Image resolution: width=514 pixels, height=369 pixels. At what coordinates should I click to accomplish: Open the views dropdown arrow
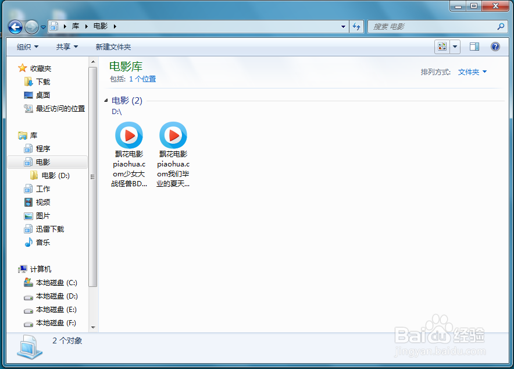coord(454,47)
